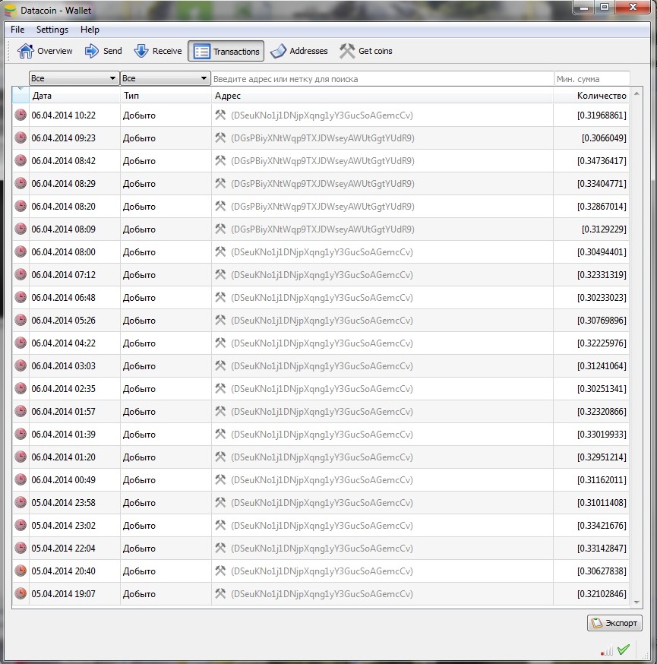The width and height of the screenshot is (657, 664).
Task: Click the status clock icon for 05.04.2014 23:58
Action: pos(21,503)
